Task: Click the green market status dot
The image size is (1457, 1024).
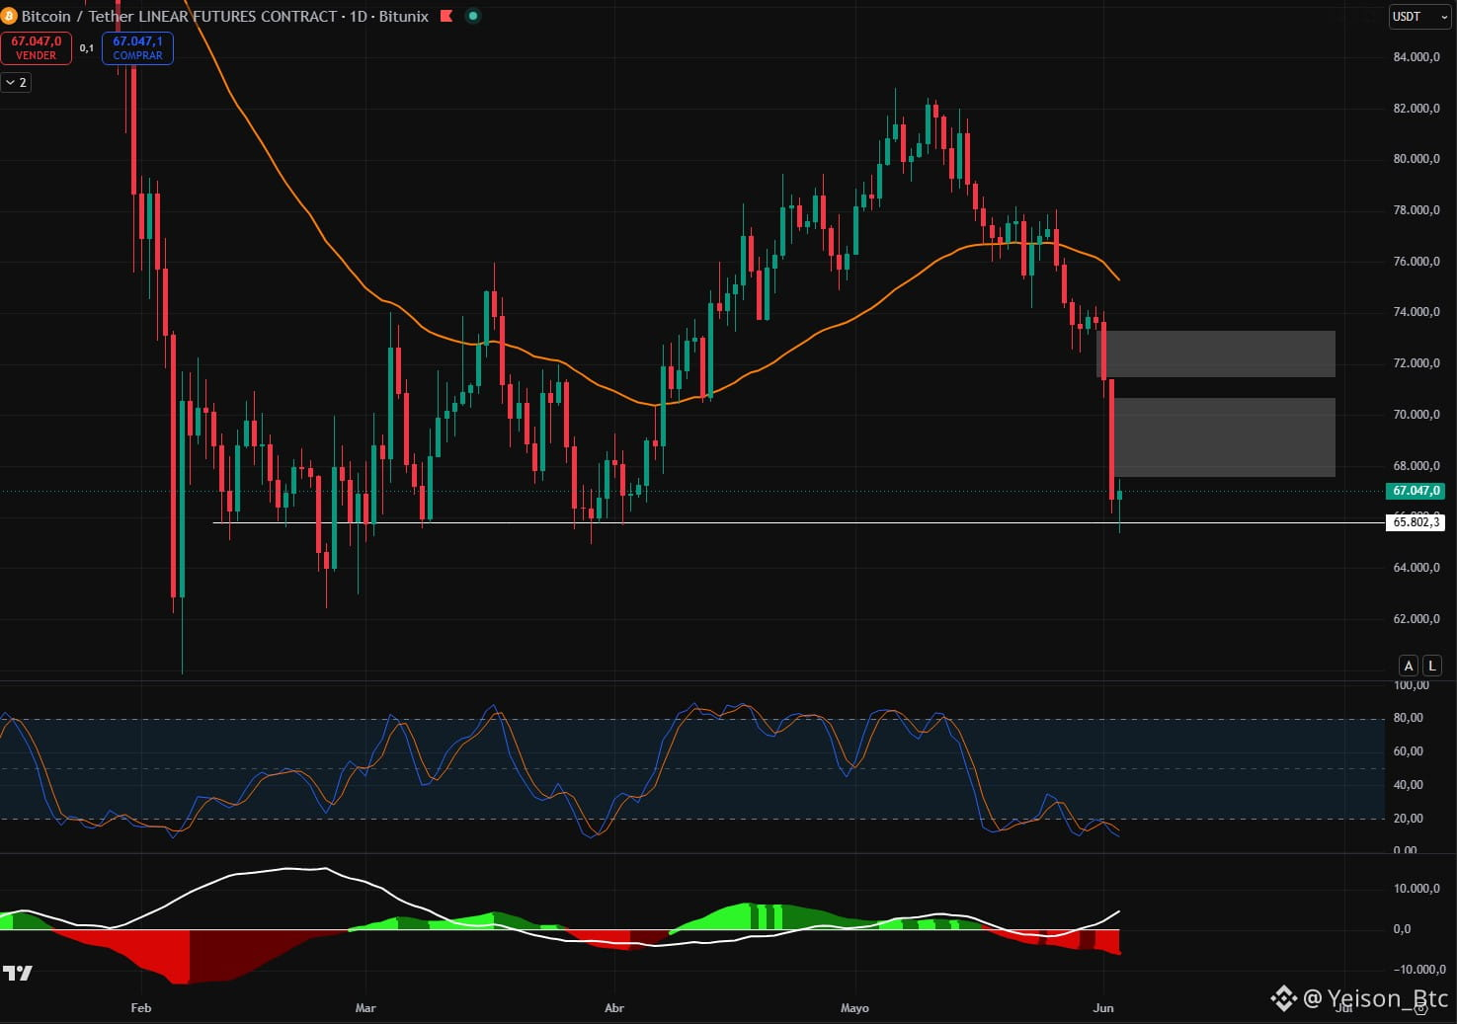Action: click(473, 16)
